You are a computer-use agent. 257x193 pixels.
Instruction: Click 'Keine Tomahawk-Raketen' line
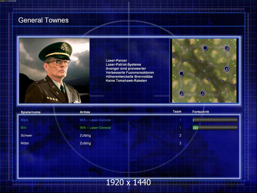tap(126, 81)
